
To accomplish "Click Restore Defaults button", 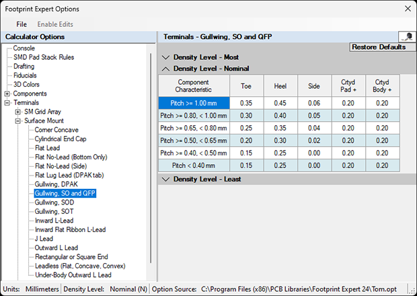I will pos(383,47).
